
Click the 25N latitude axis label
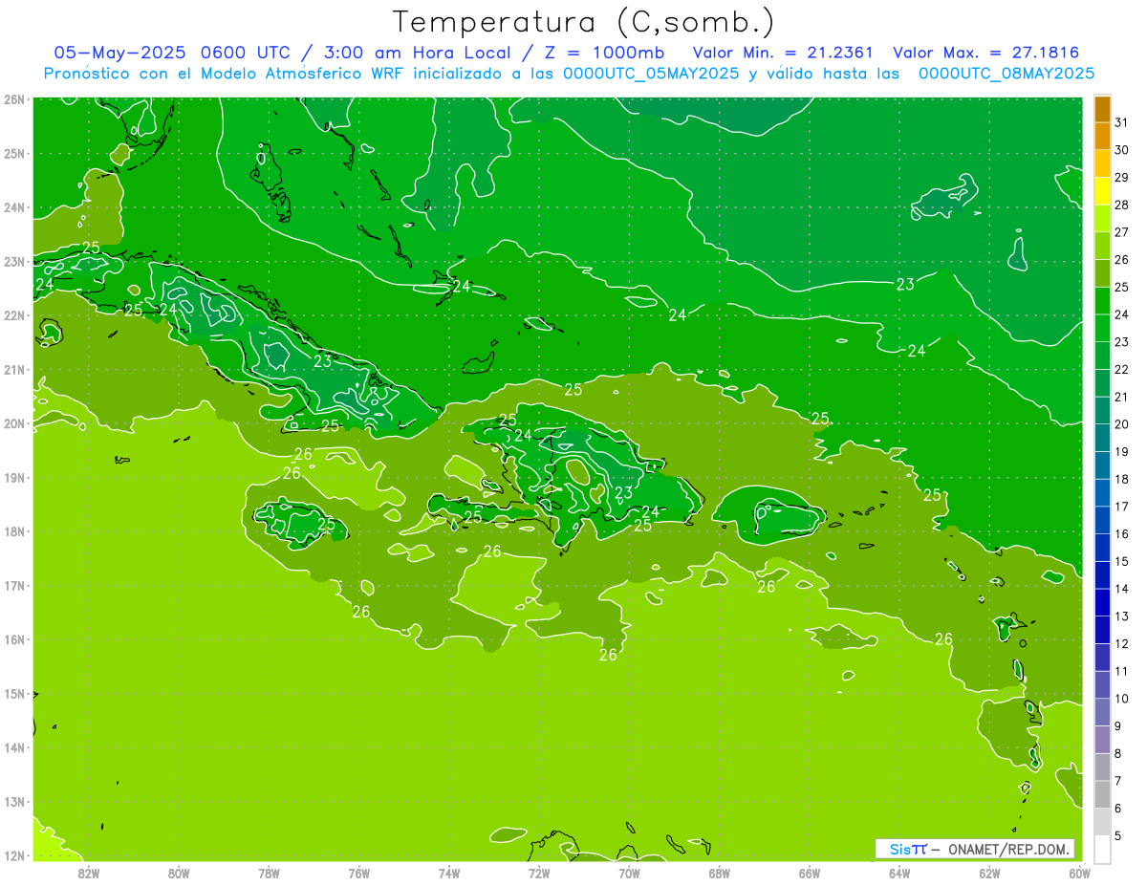tap(14, 153)
